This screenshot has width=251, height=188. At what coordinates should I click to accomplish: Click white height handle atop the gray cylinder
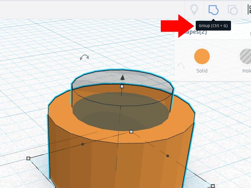tap(122, 86)
